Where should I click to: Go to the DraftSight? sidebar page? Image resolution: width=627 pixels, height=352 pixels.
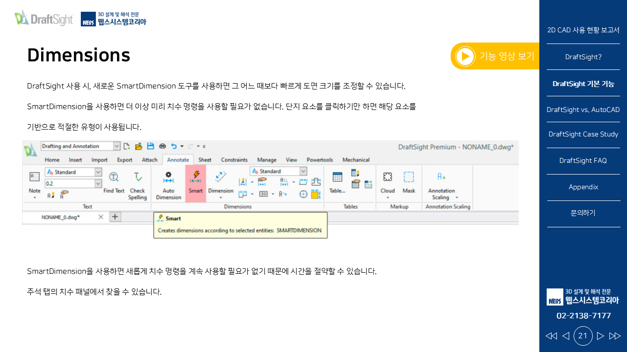click(x=583, y=57)
